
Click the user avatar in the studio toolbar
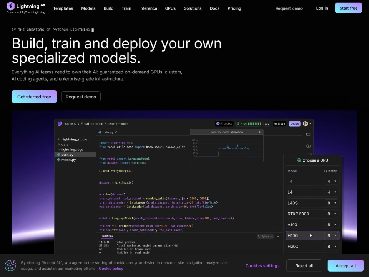[x=305, y=123]
